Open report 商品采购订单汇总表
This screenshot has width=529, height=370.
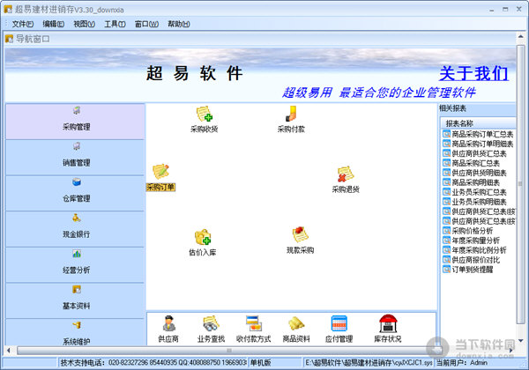(x=479, y=134)
